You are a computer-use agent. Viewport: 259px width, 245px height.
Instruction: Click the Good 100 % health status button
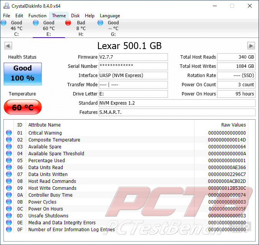[23, 74]
